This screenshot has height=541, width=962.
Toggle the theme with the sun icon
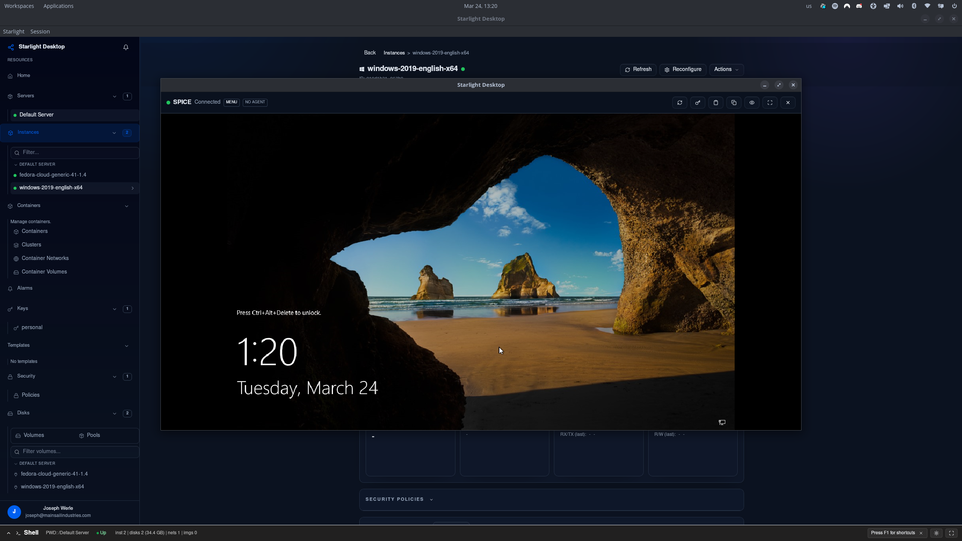(936, 533)
